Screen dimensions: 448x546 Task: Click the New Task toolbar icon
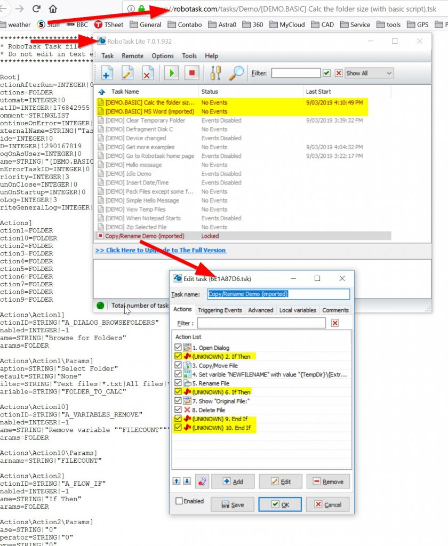[107, 73]
